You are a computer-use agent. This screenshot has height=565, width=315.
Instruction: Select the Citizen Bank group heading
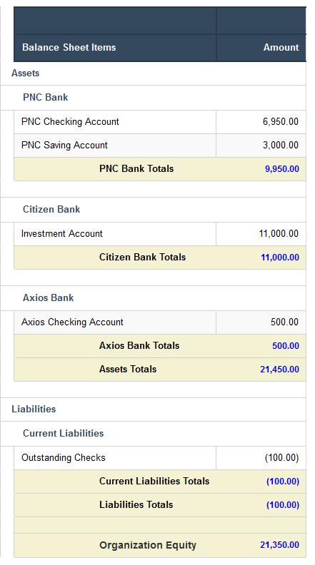pos(51,209)
